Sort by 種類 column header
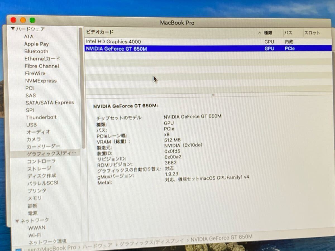 [x=268, y=33]
